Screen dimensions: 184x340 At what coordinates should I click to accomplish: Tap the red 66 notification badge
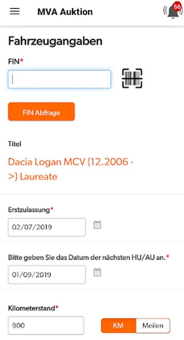pos(177,7)
